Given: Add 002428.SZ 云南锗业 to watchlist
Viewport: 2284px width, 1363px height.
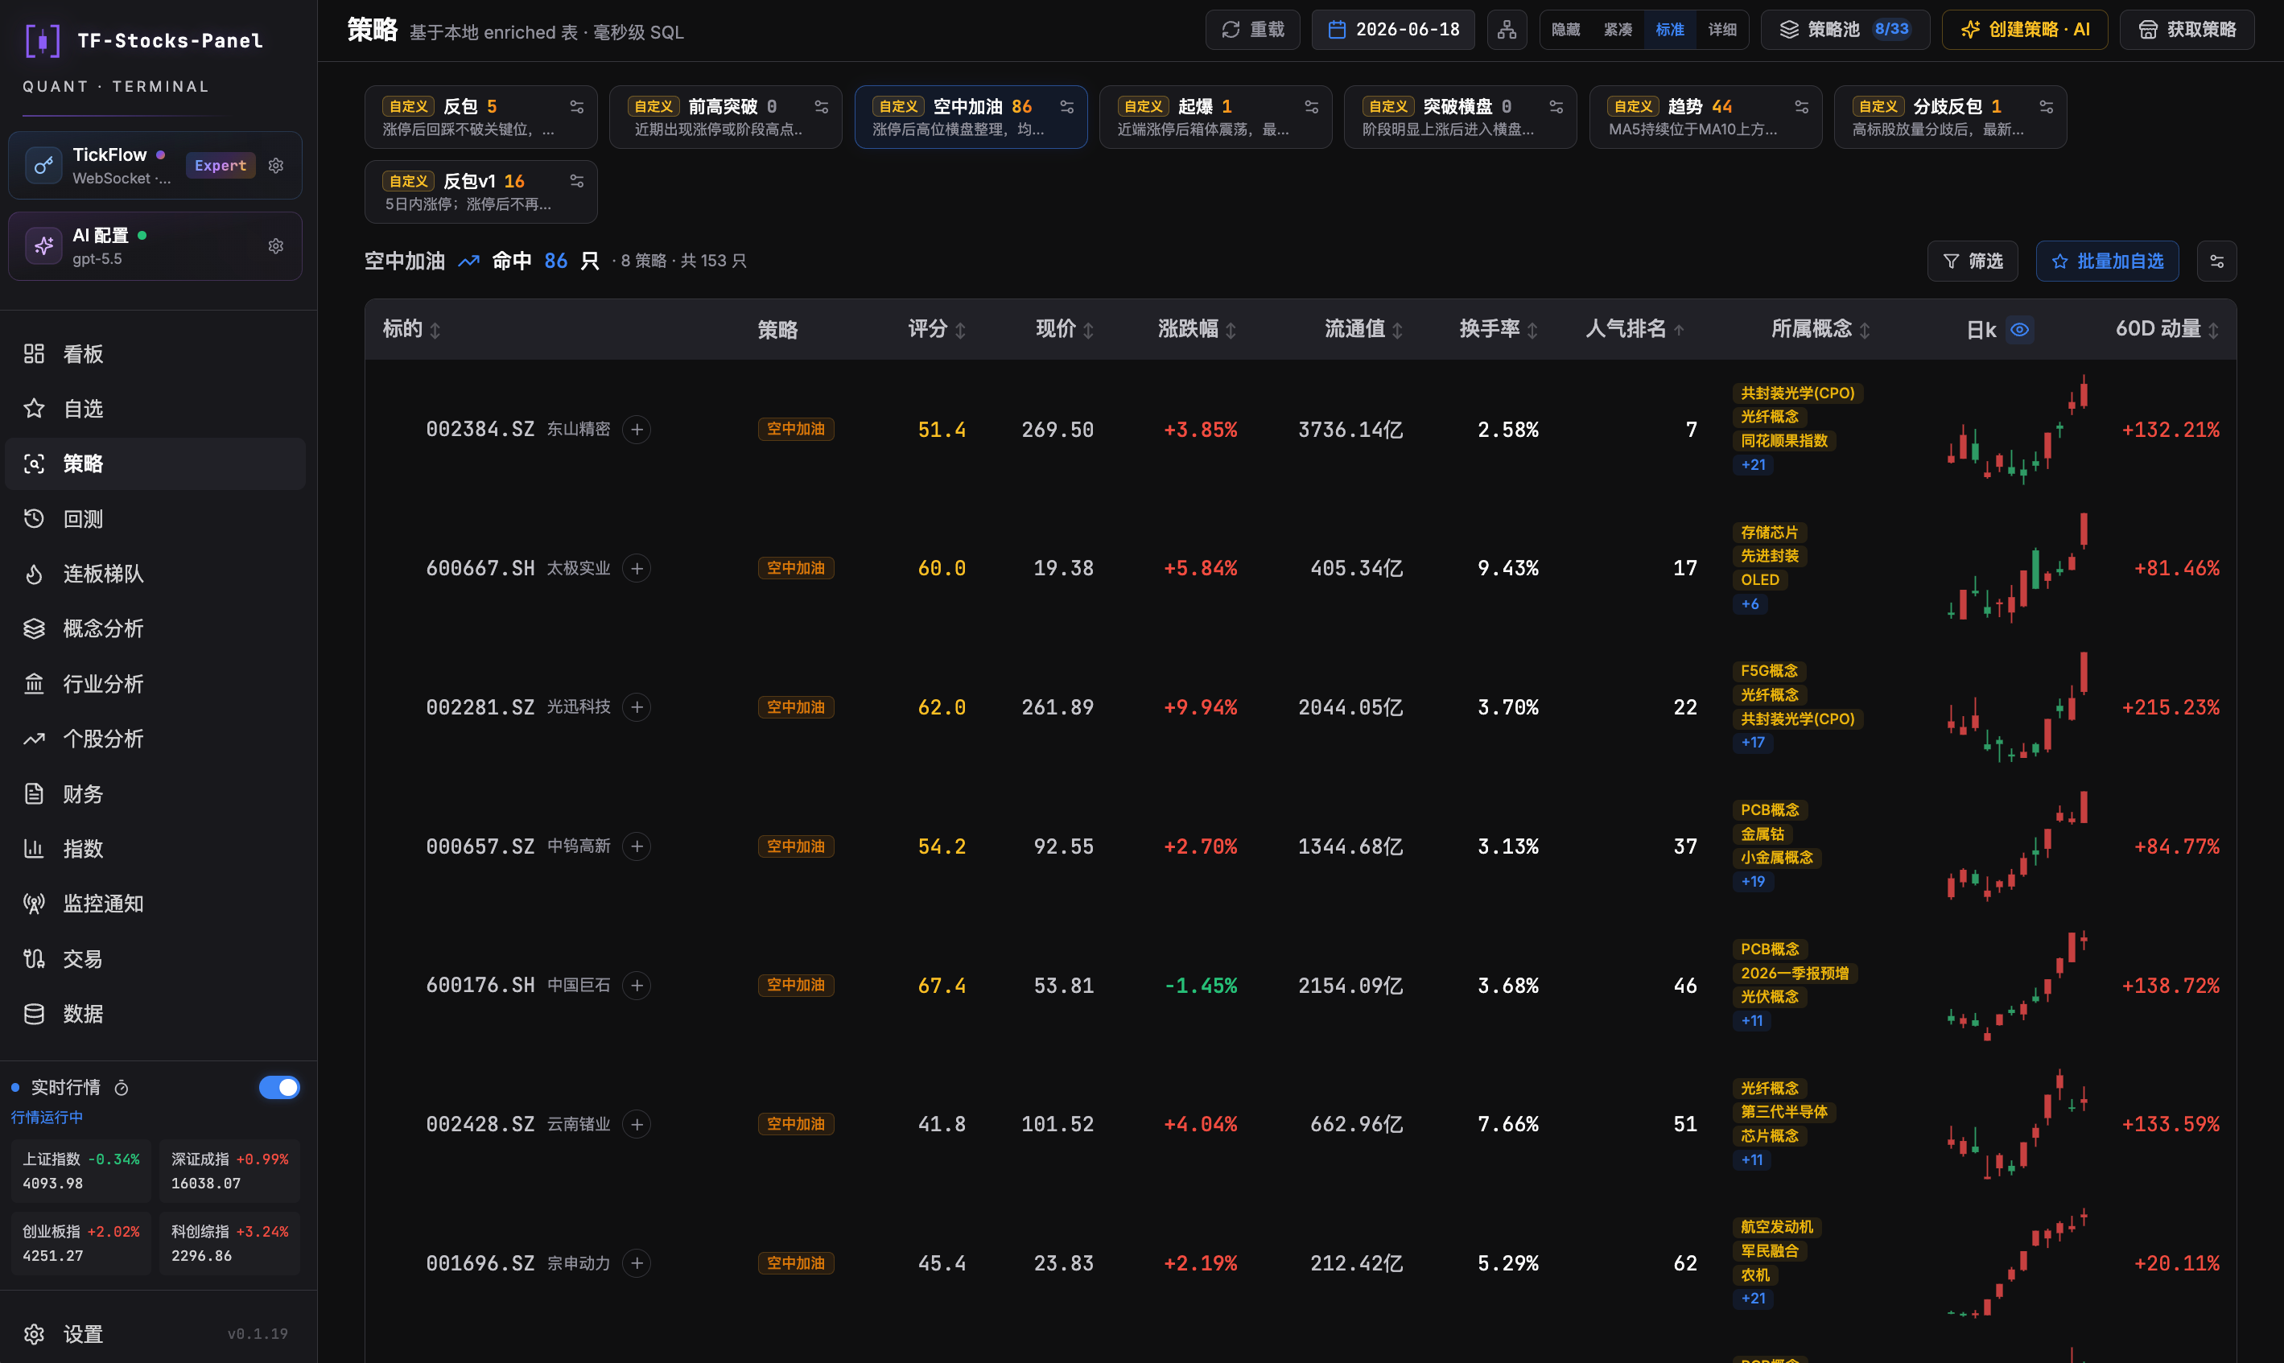Looking at the screenshot, I should [x=637, y=1124].
